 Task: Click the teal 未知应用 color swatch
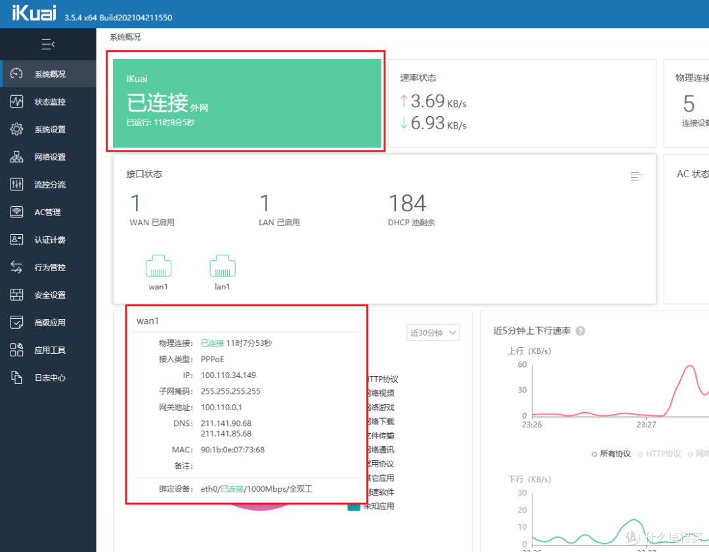tap(354, 506)
